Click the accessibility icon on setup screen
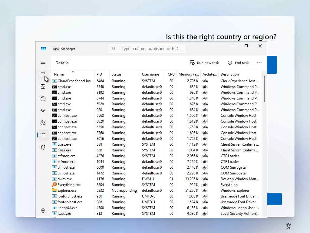The width and height of the screenshot is (310, 233). click(288, 226)
